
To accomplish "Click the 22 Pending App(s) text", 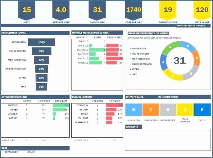I will (x=168, y=97).
